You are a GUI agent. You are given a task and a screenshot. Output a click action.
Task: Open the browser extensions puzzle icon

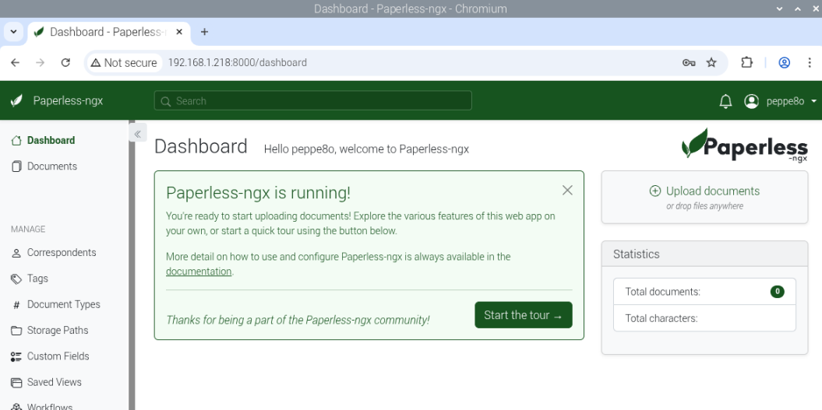tap(746, 63)
